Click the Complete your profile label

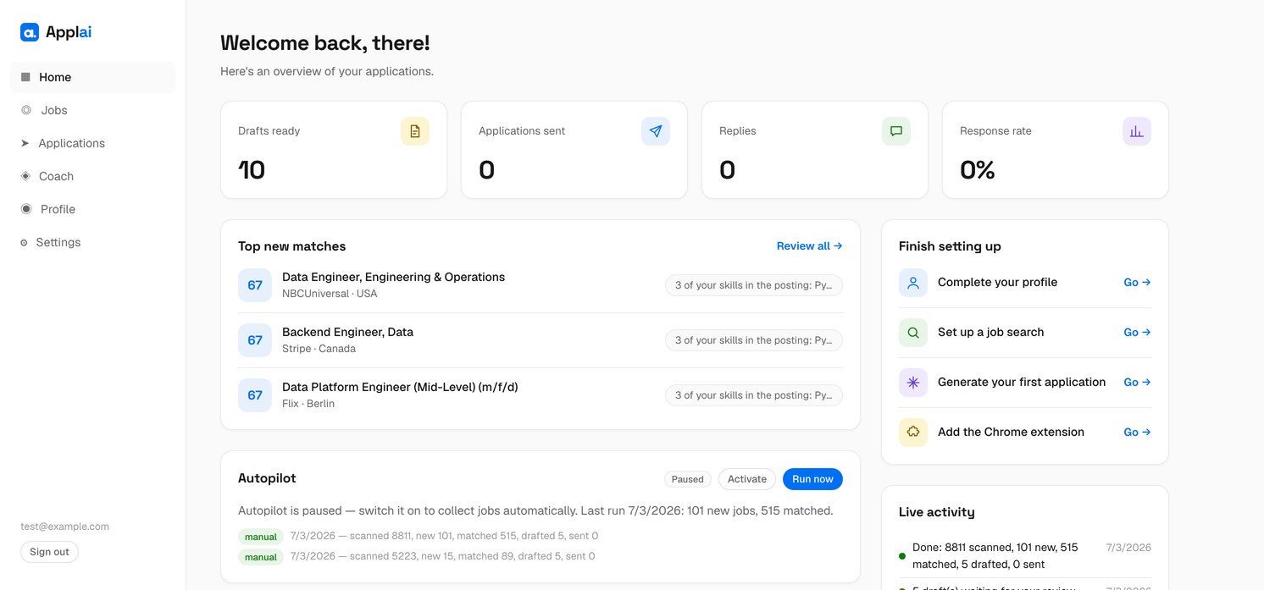pyautogui.click(x=997, y=283)
